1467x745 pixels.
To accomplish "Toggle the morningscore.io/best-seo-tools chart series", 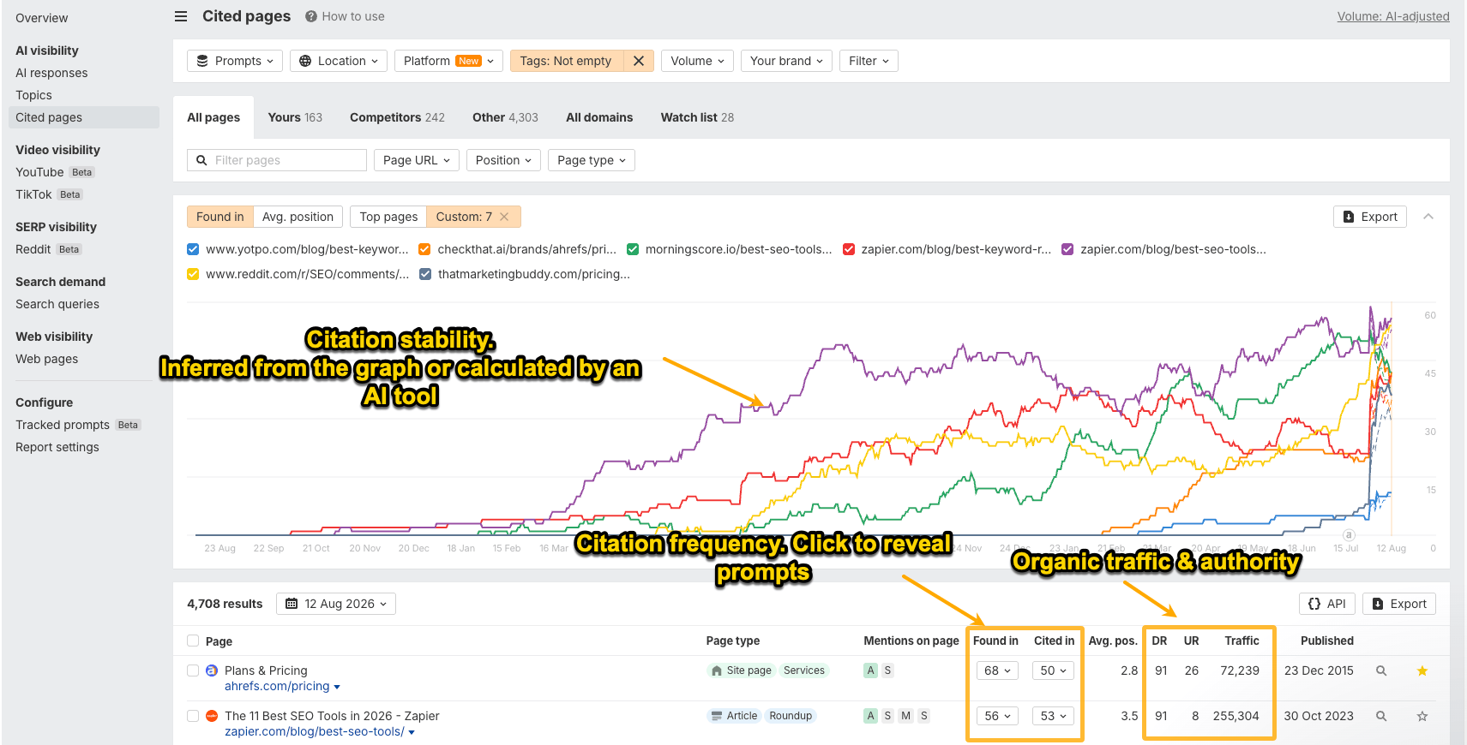I will (633, 249).
